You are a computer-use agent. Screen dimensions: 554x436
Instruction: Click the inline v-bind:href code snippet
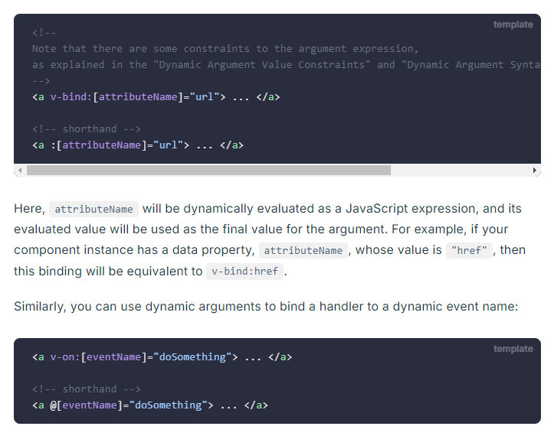pos(244,272)
